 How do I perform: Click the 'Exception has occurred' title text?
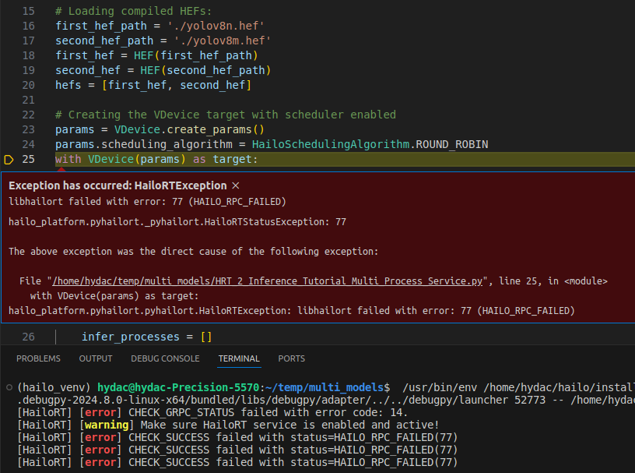click(118, 185)
